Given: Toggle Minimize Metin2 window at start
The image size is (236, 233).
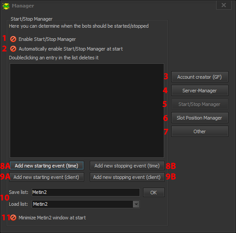Looking at the screenshot, I should click(13, 218).
